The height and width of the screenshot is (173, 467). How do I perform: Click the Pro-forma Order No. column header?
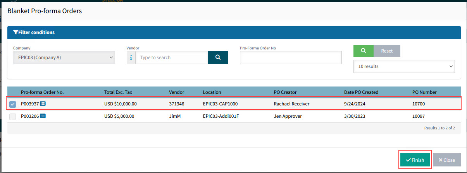42,92
